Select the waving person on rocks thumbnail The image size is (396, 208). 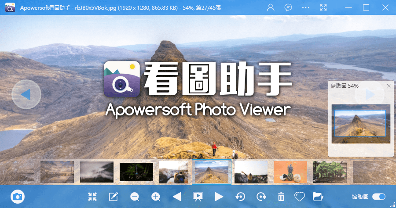coord(251,172)
